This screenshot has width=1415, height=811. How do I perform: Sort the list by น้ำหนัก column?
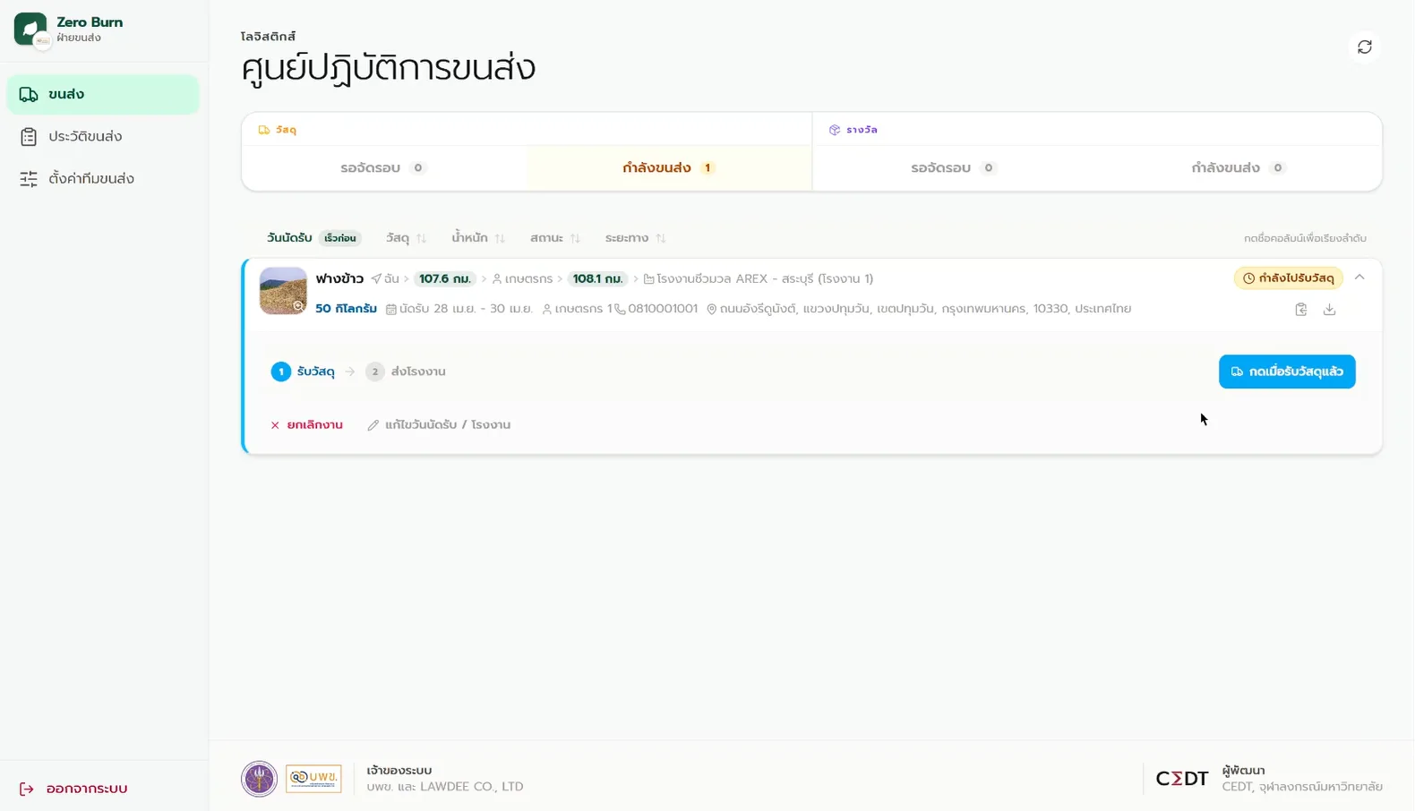pyautogui.click(x=478, y=238)
